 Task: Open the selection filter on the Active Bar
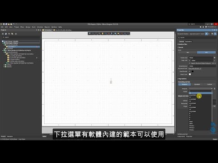pyautogui.click(x=90, y=34)
